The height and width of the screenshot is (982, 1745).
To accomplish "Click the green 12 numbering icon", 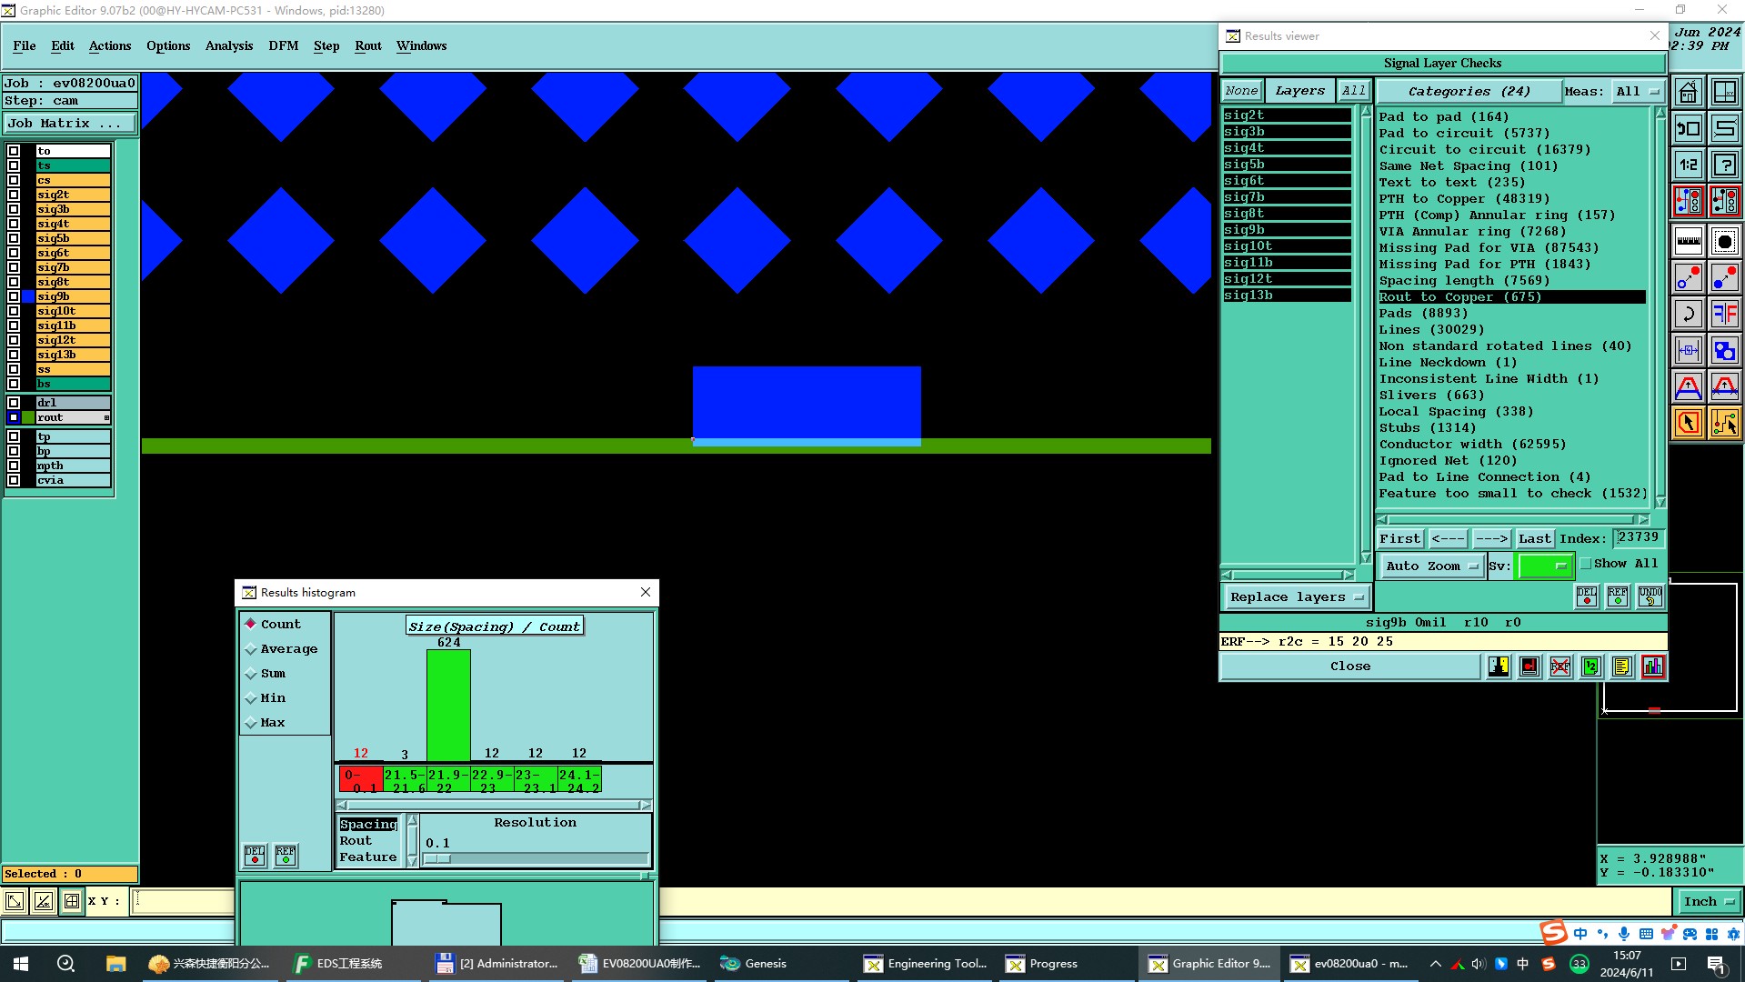I will tap(1591, 666).
